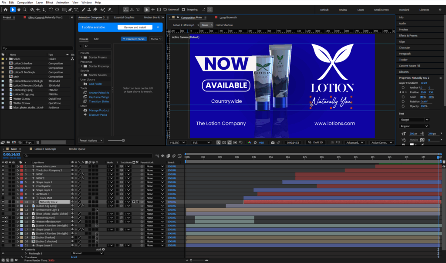Open the viewer resolution dropdown showing Full
The width and height of the screenshot is (446, 263).
(x=202, y=142)
